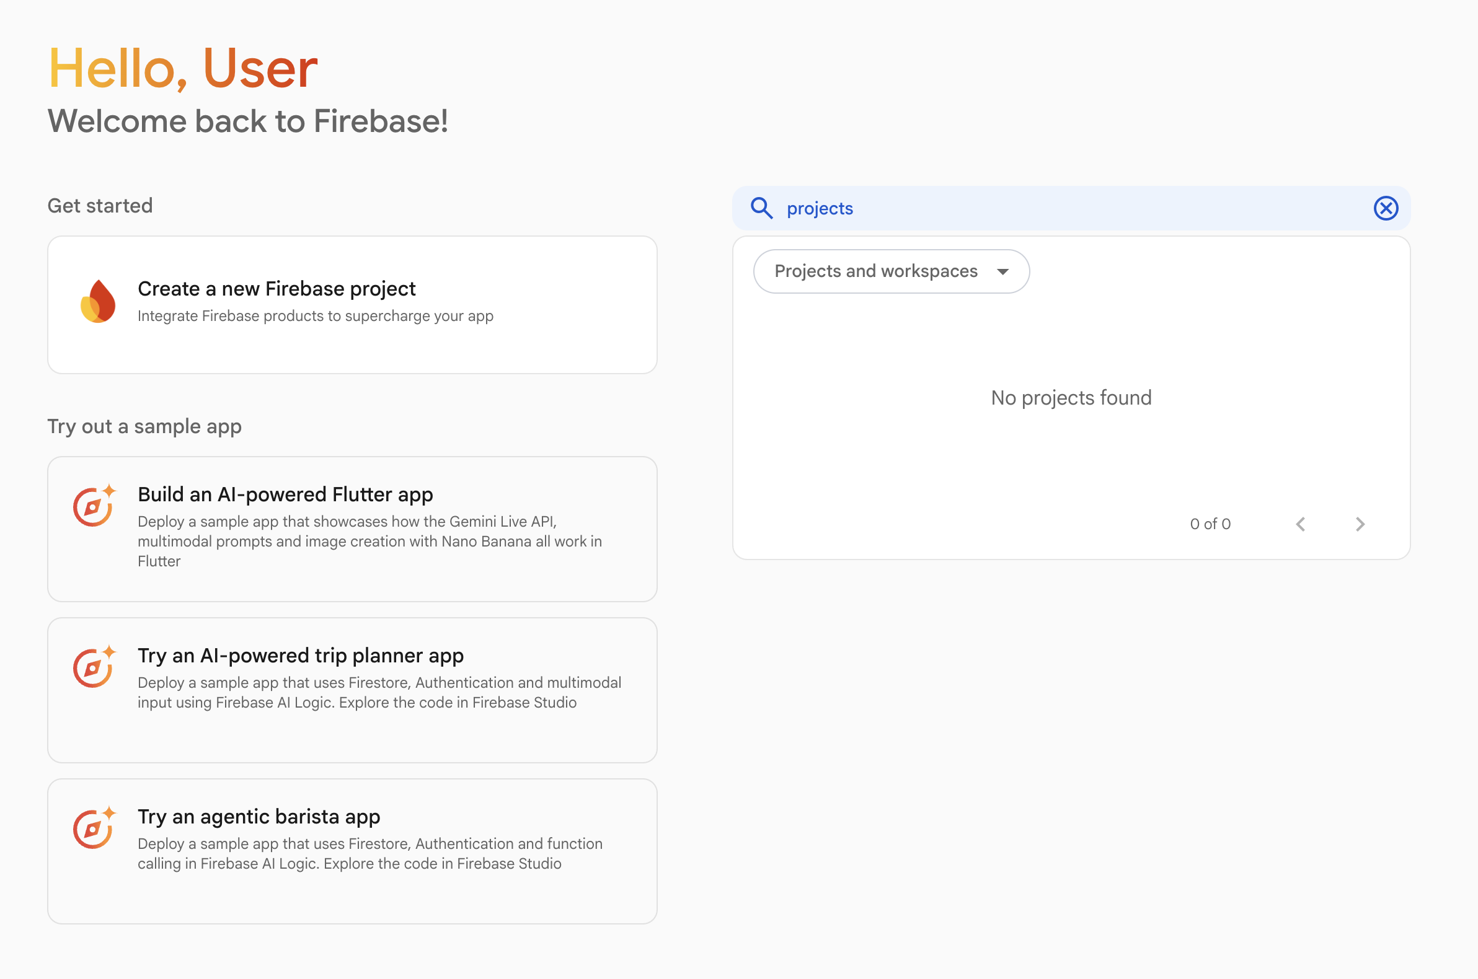
Task: Go to previous page of projects
Action: (1301, 524)
